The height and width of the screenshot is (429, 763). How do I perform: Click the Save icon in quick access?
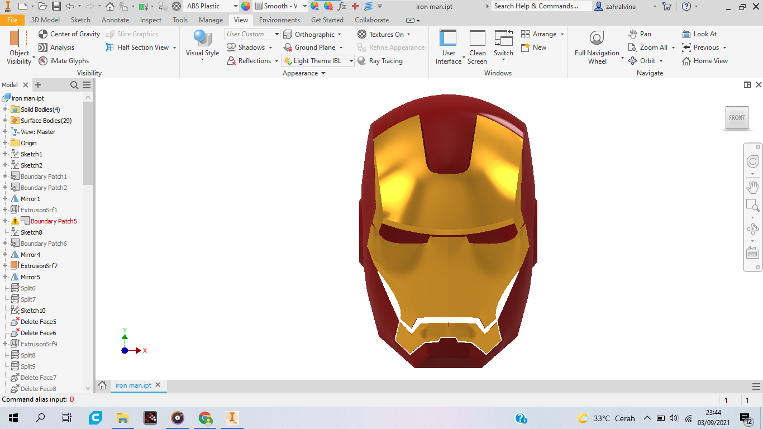[x=56, y=6]
